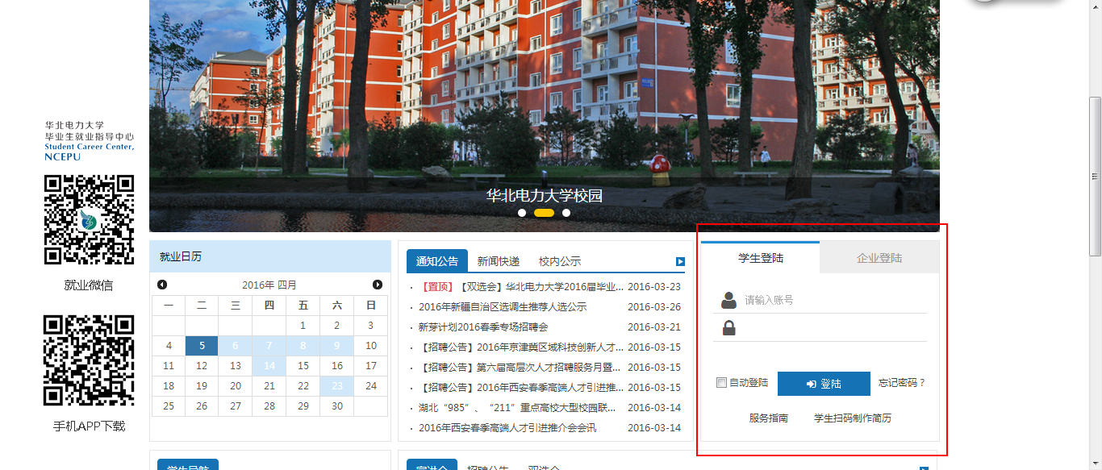Open the pinned 【置顶】【双选会】 notice
Viewport: 1102px width, 470px height.
coord(522,287)
